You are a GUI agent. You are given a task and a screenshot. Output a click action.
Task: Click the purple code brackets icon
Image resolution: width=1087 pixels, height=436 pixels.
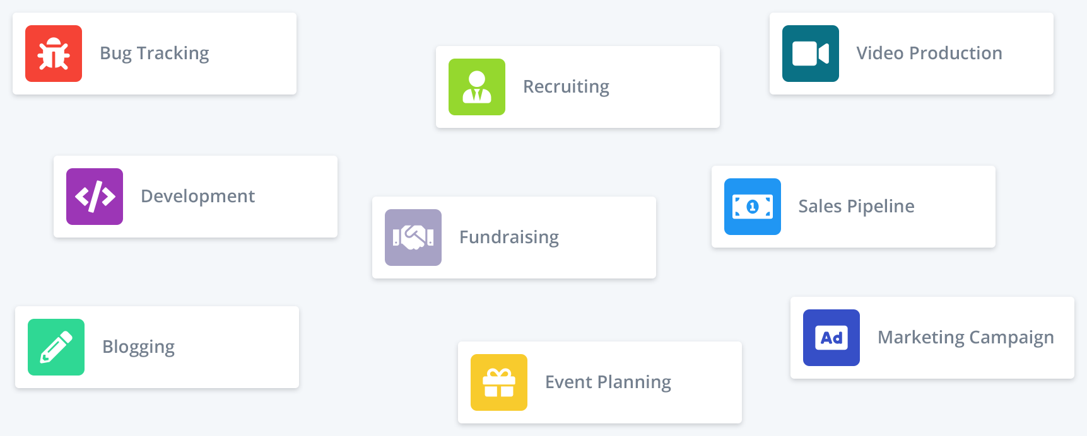pyautogui.click(x=95, y=197)
